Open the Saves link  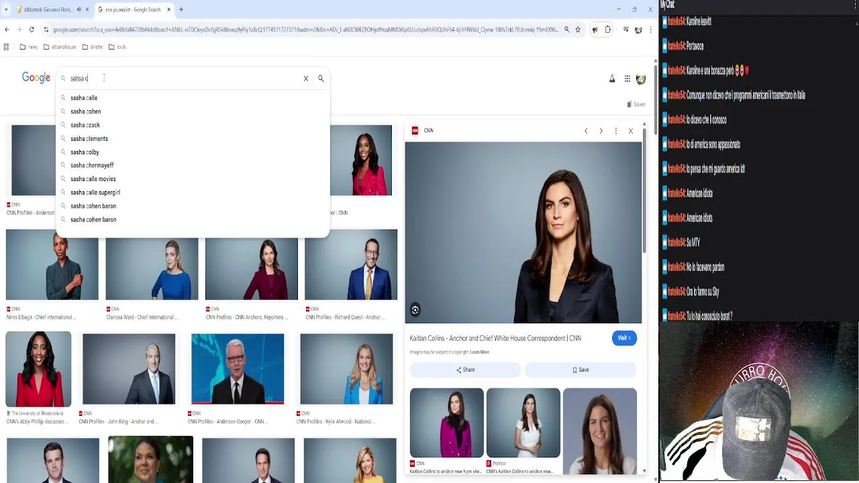click(636, 104)
